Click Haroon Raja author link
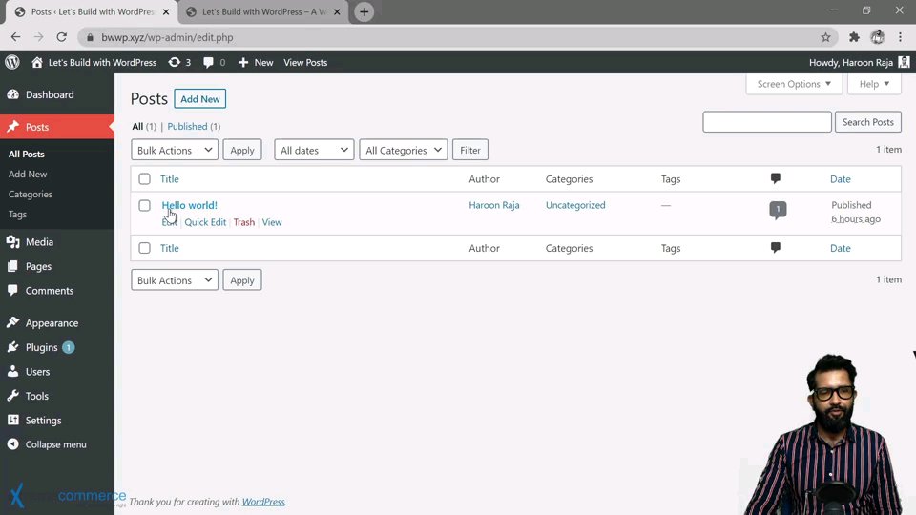The height and width of the screenshot is (515, 916). pos(493,205)
